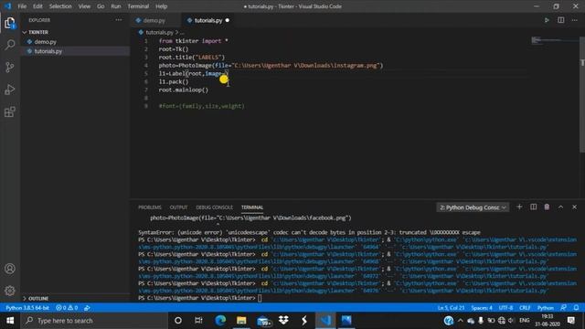Open Dropbox from the taskbar
The width and height of the screenshot is (585, 329).
[283, 321]
